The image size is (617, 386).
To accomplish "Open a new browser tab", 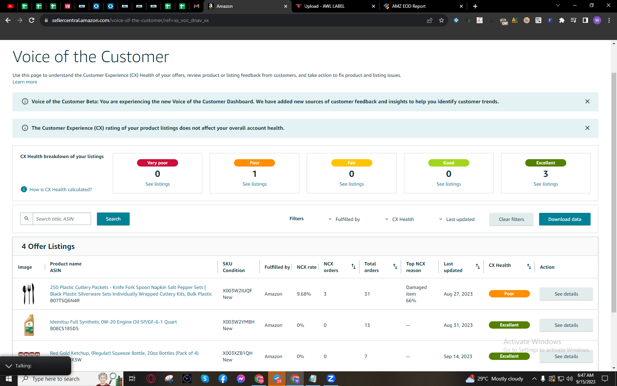I will (475, 6).
